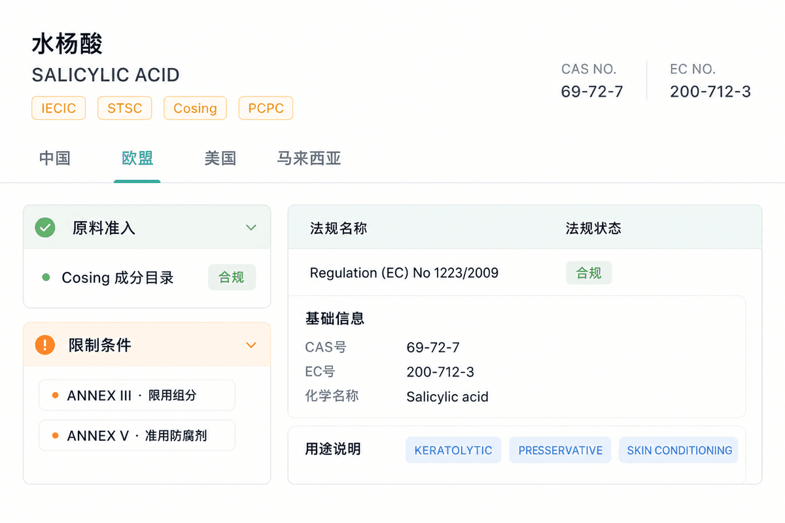This screenshot has width=785, height=523.
Task: Click the 基础信息 heading
Action: click(x=335, y=318)
